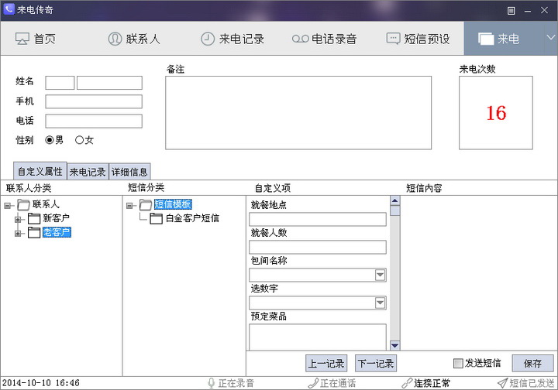558x390 pixels.
Task: Click the 上一记录 button
Action: click(326, 364)
